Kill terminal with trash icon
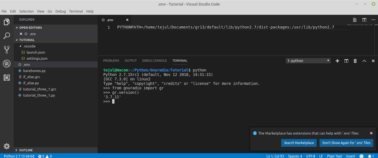Screen dimensions: 378x158 [355, 61]
